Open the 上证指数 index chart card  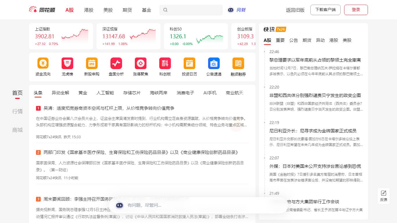(61, 36)
